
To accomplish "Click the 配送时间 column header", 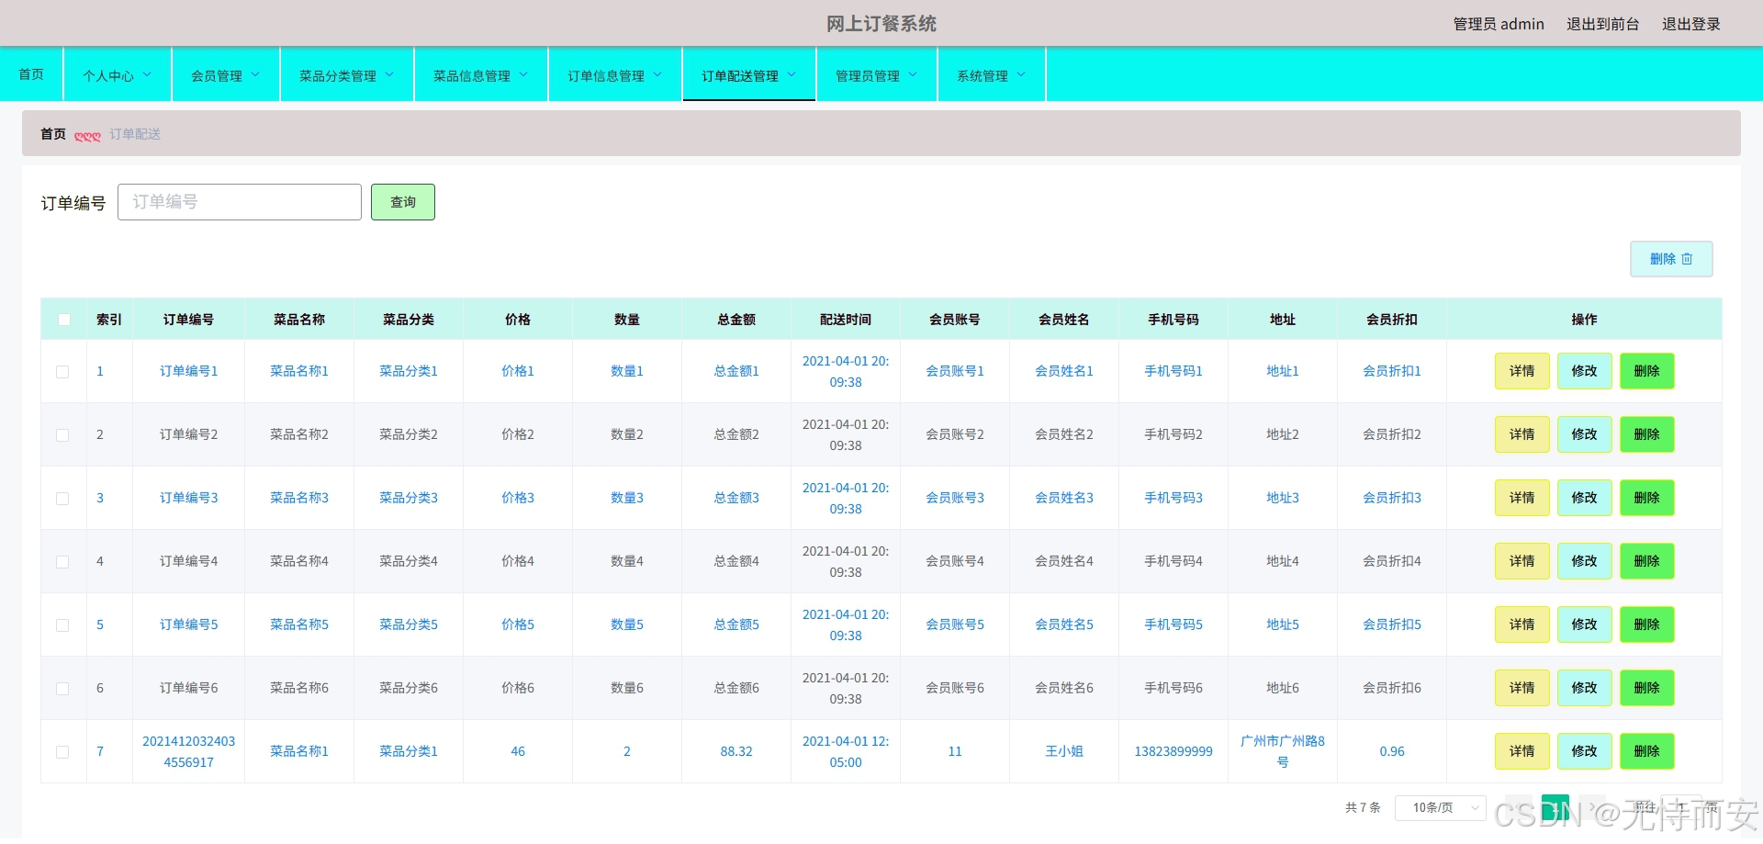I will pyautogui.click(x=846, y=320).
